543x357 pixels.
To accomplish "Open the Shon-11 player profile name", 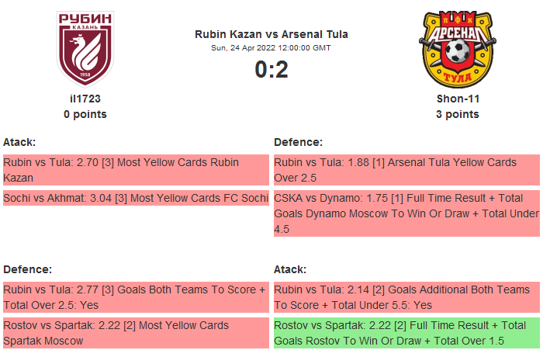I will tap(458, 99).
